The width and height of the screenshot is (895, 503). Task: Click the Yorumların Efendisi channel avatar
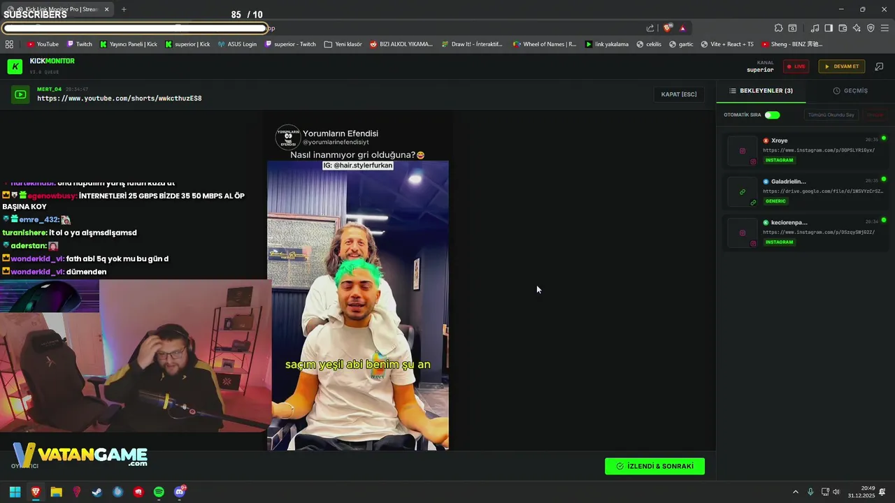pos(287,137)
